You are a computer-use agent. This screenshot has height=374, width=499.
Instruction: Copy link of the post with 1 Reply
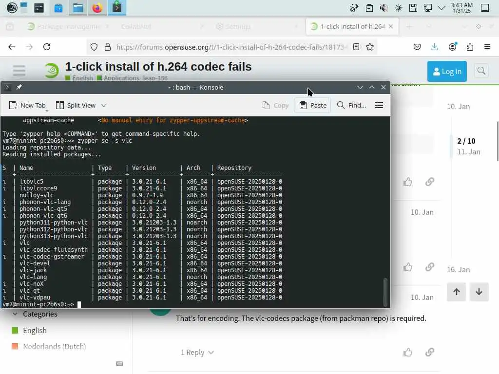430,353
